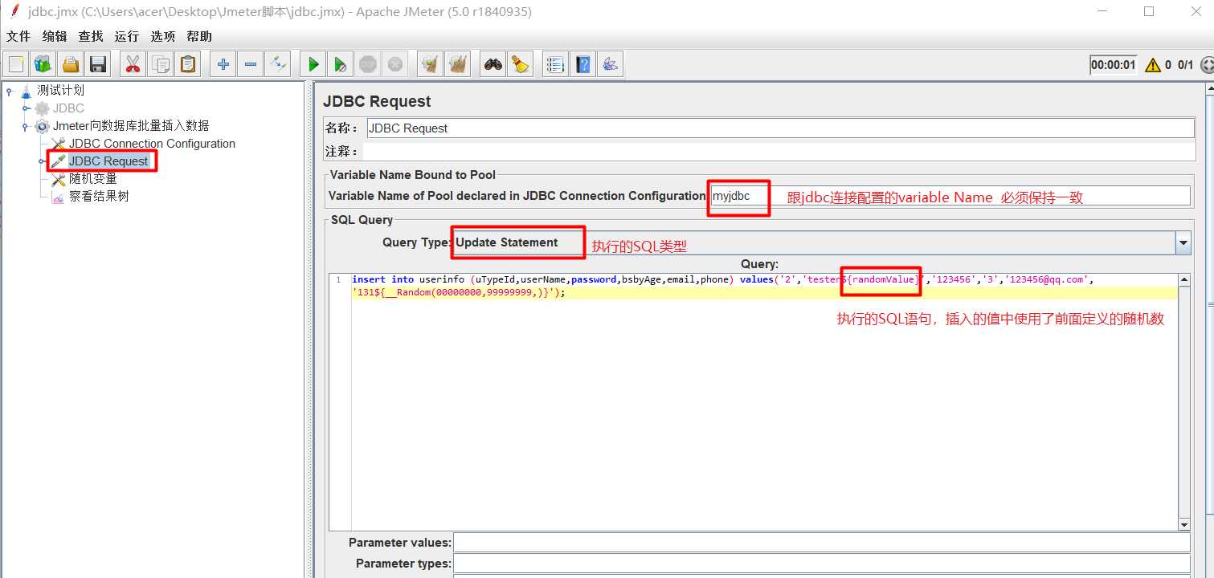Toggle enable/disable of selected element
This screenshot has width=1214, height=578.
tap(278, 64)
